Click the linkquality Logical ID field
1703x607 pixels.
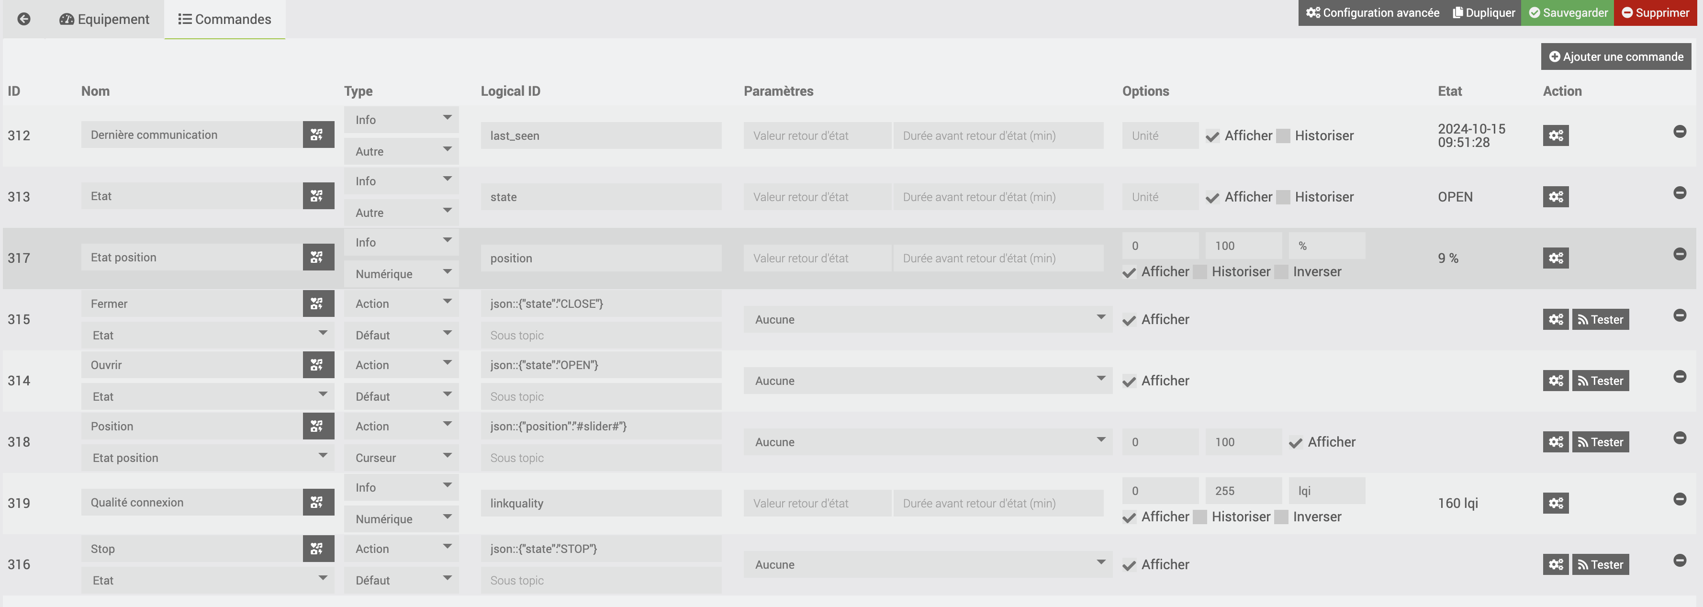(x=600, y=503)
